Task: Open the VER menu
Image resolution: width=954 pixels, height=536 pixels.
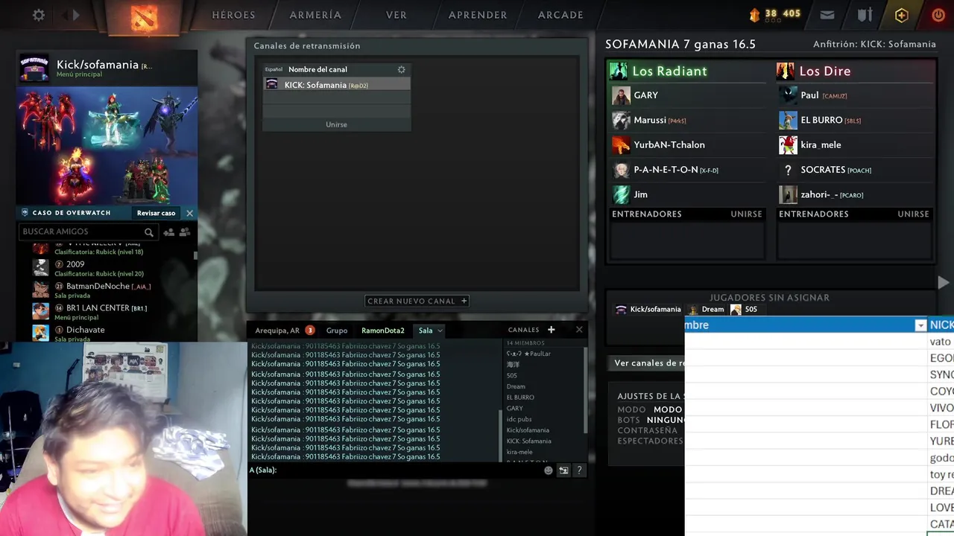Action: pyautogui.click(x=396, y=15)
